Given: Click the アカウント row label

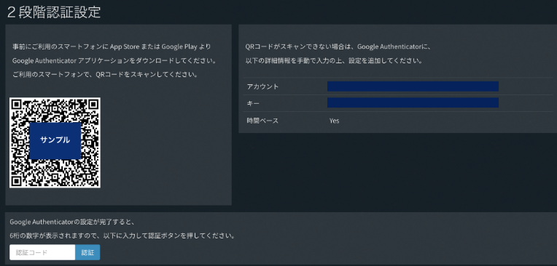Looking at the screenshot, I should point(263,86).
